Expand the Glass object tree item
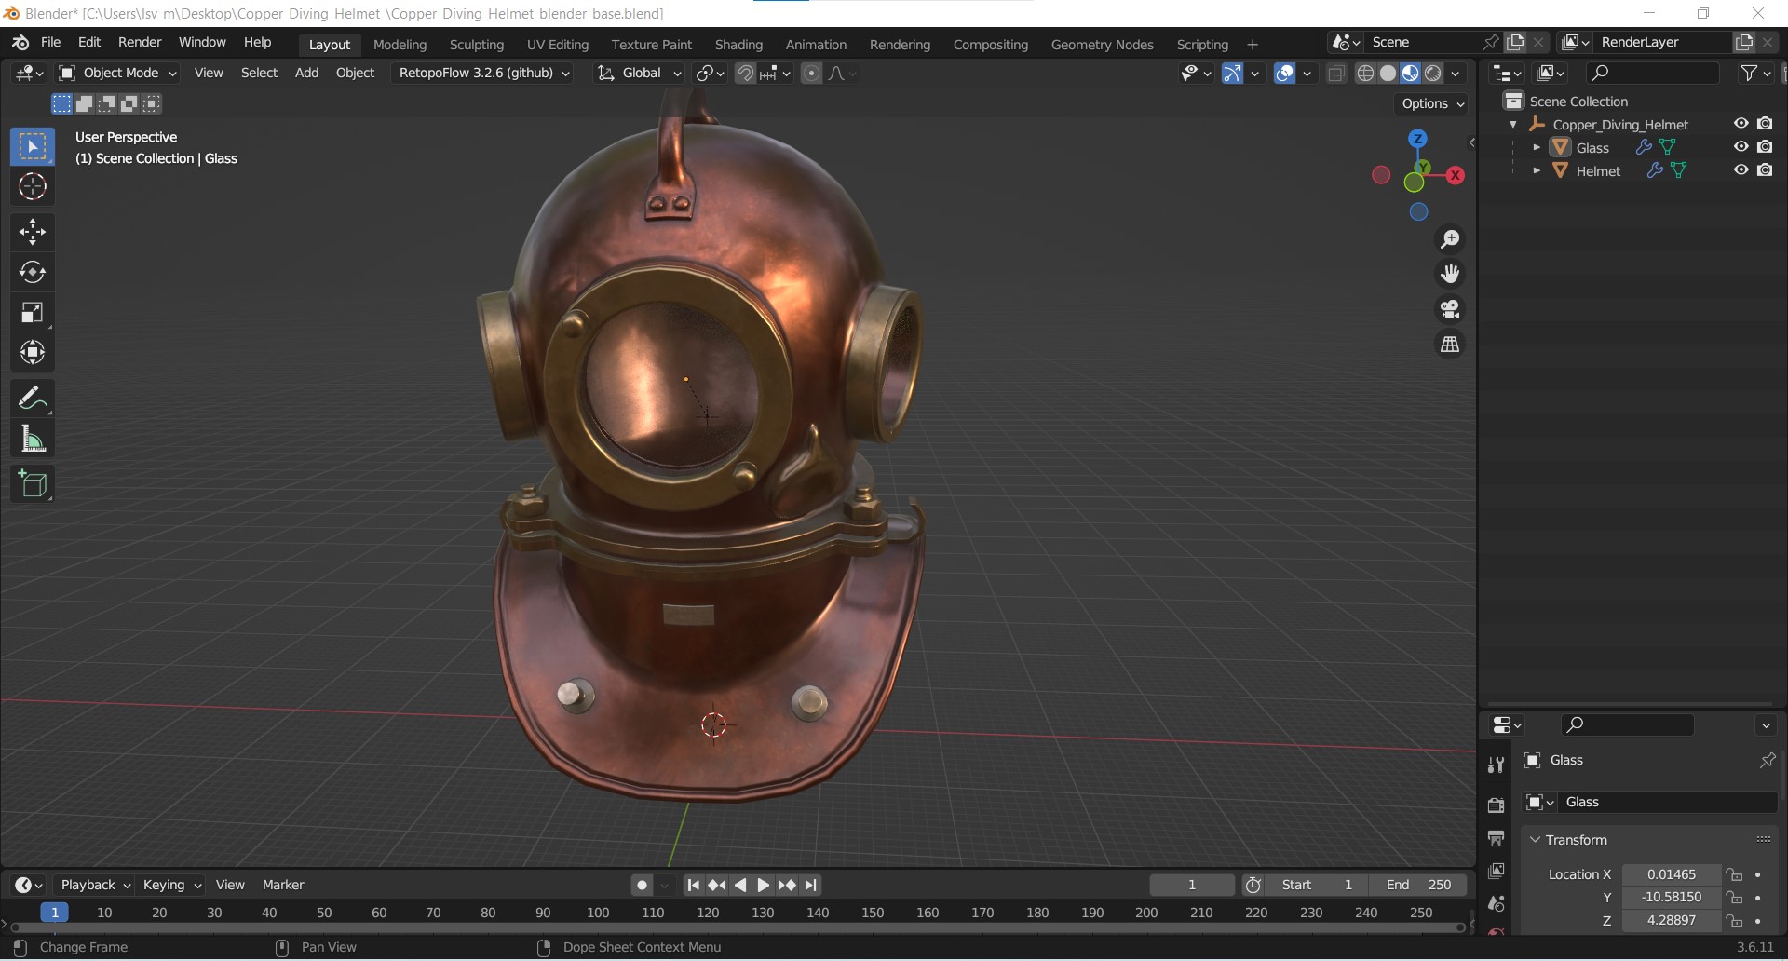The image size is (1788, 961). coord(1537,147)
